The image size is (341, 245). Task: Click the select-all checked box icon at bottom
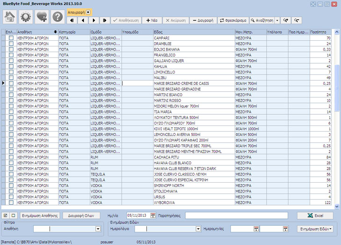point(5,215)
